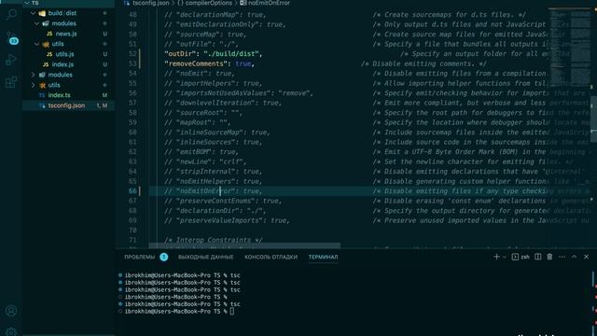Screen dimensions: 597x336
Task: Click the first tsc command in terminal
Action: click(x=235, y=275)
